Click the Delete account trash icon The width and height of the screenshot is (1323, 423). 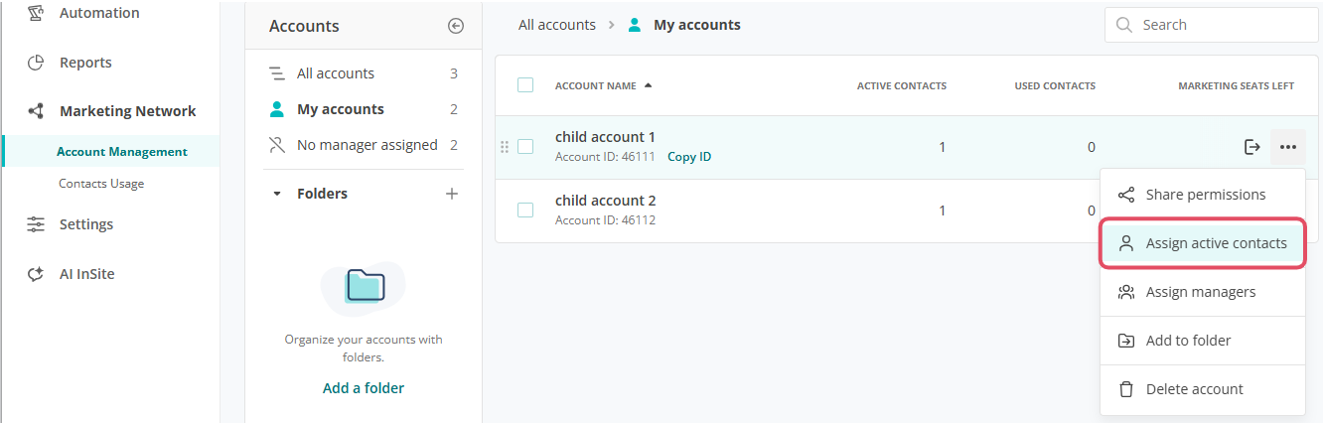1126,389
